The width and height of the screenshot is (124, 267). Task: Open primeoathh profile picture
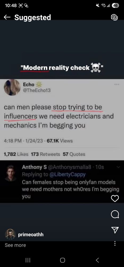pos(10,234)
